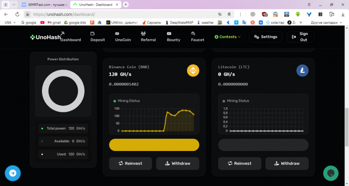Reinvest Litecoin earnings

click(x=240, y=164)
